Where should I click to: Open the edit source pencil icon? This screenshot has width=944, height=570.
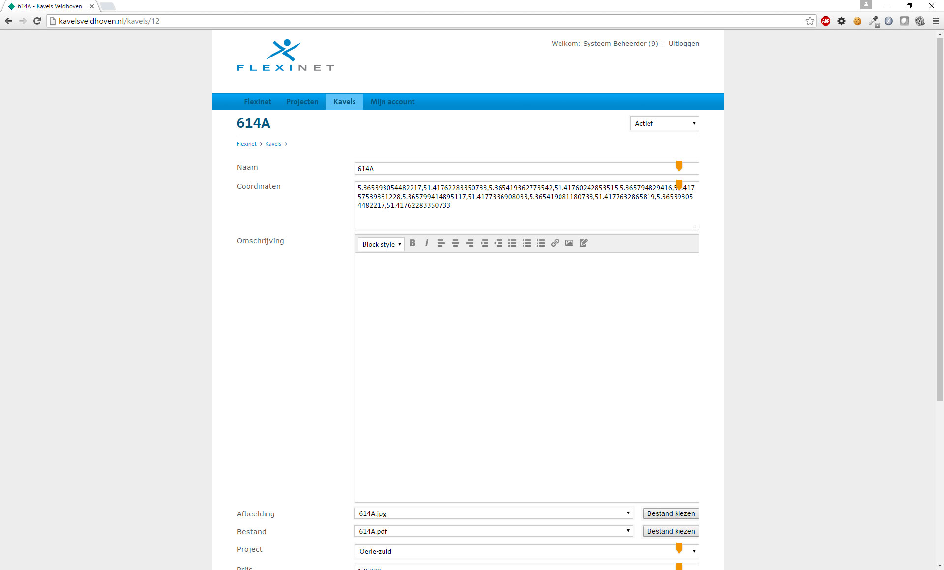[584, 243]
